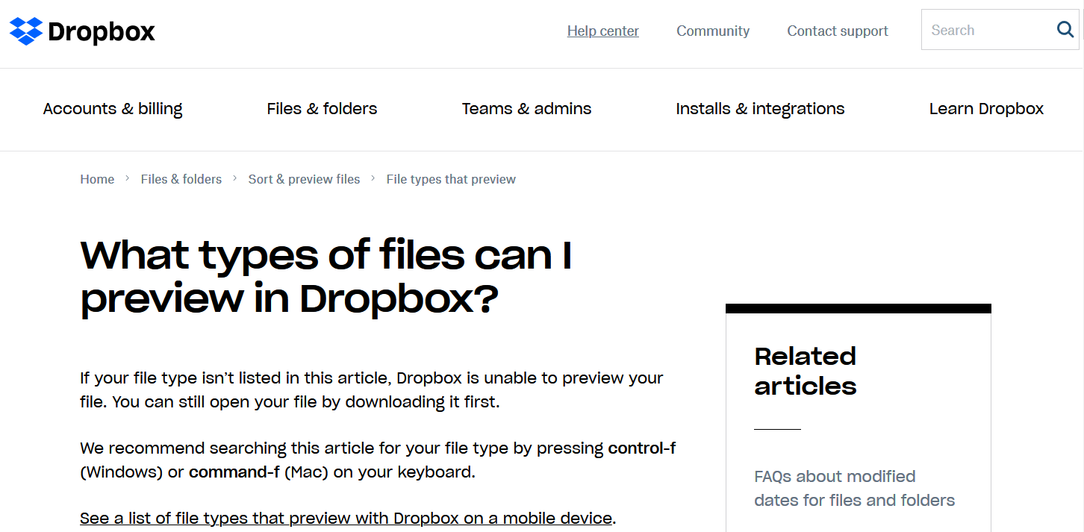Open the Learn Dropbox menu

pyautogui.click(x=986, y=109)
